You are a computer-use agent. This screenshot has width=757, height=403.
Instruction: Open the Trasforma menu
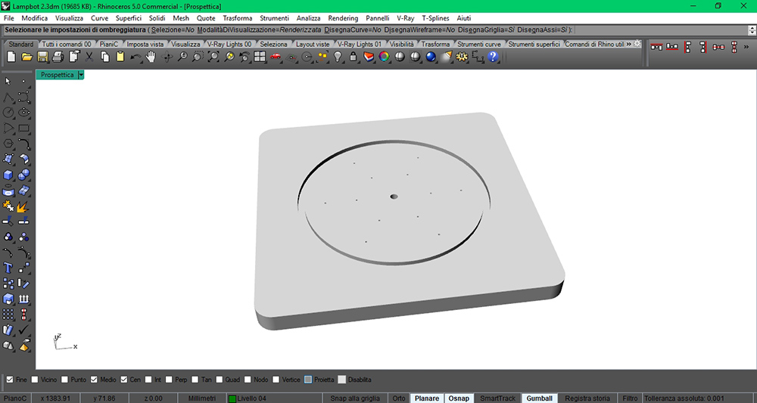click(x=238, y=18)
